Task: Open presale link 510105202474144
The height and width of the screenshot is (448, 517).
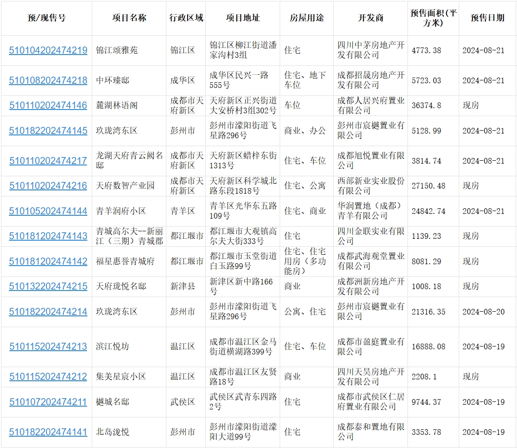Action: tap(48, 211)
